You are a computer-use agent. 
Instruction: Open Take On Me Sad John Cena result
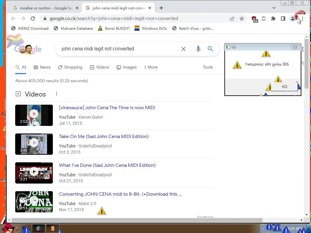click(104, 136)
